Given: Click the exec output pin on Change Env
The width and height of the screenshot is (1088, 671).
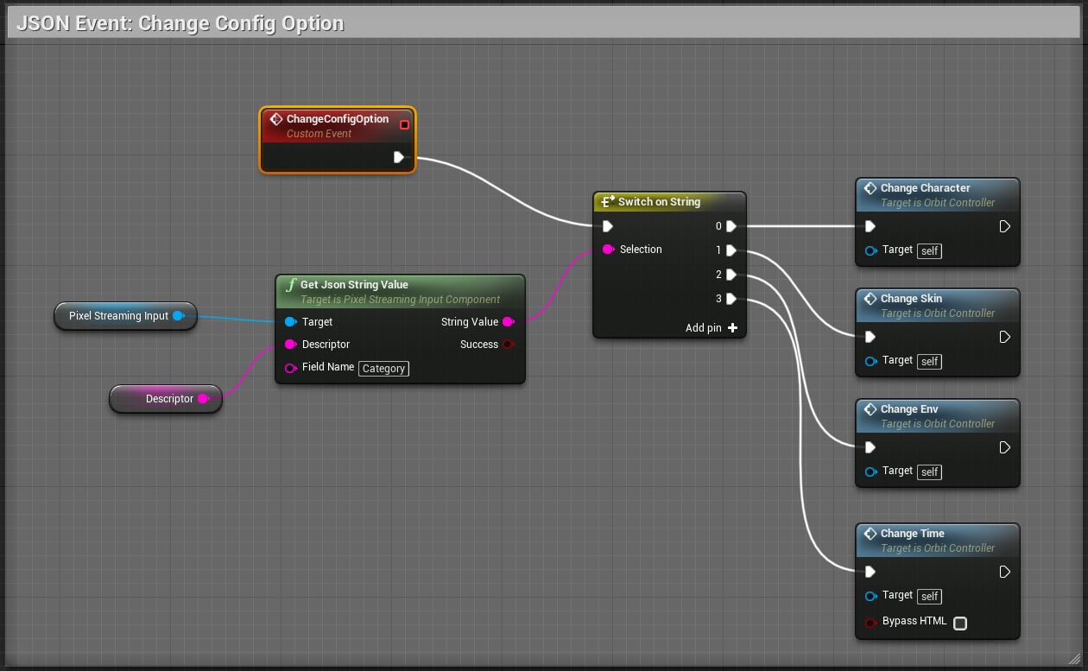Looking at the screenshot, I should coord(1004,447).
